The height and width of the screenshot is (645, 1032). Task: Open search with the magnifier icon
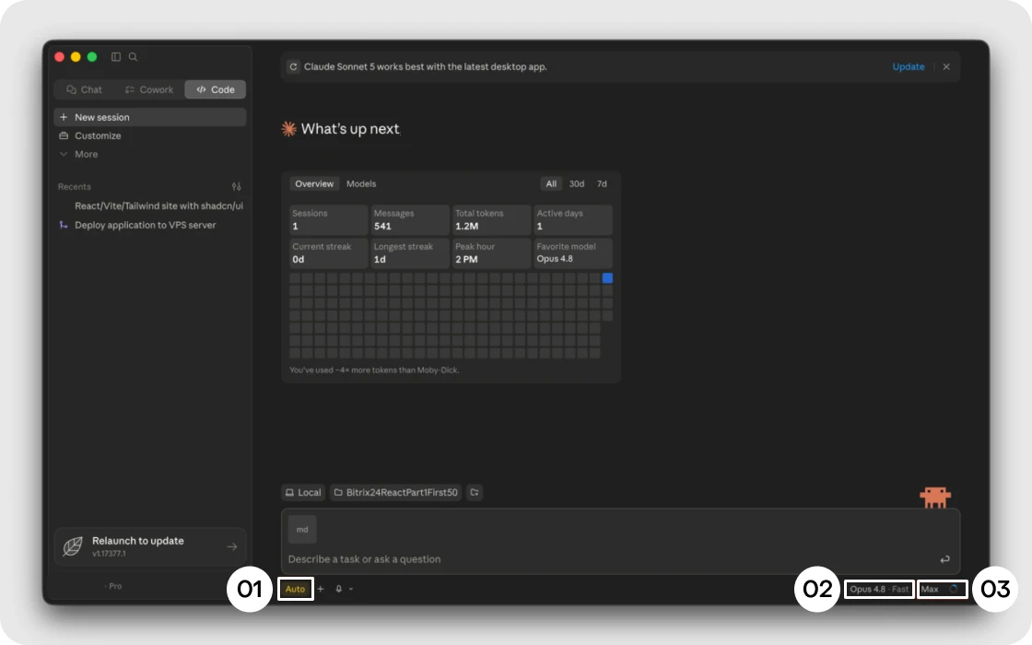point(133,57)
